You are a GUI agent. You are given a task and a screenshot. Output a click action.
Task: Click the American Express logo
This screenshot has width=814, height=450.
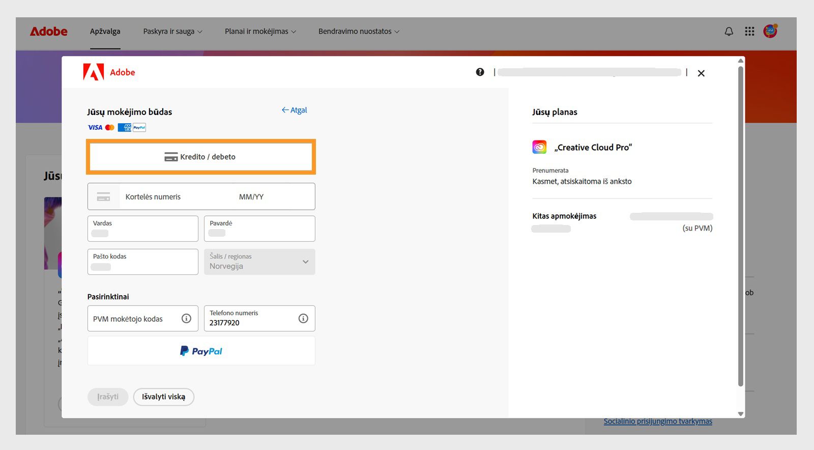point(124,127)
